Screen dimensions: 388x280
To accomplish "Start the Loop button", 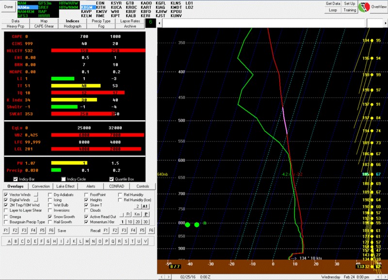I will coord(333,10).
